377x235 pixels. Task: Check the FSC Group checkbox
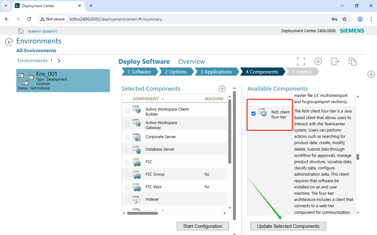click(x=127, y=175)
